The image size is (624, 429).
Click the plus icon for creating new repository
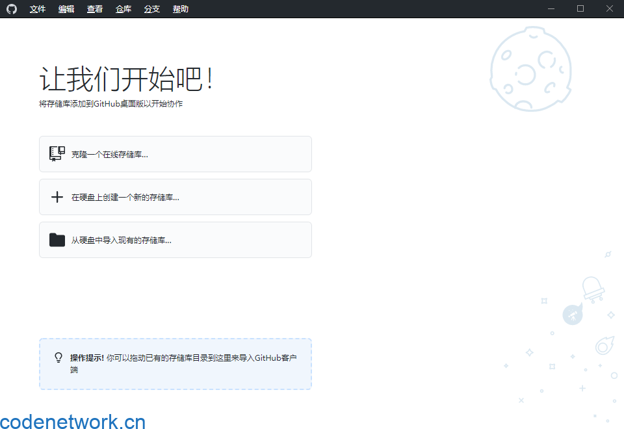pos(57,196)
